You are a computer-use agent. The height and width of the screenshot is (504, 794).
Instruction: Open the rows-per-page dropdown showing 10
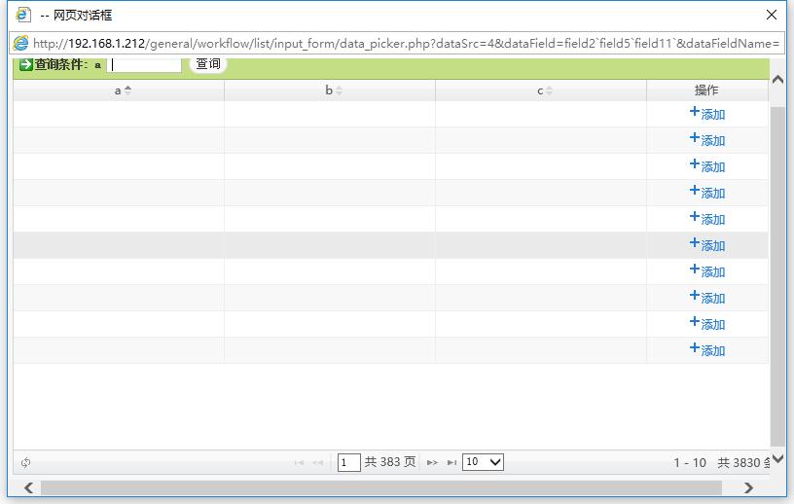(483, 462)
